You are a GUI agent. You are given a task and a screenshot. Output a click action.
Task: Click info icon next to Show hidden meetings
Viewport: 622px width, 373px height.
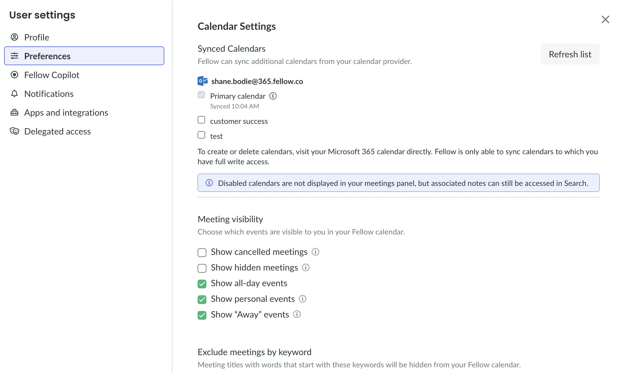point(306,267)
